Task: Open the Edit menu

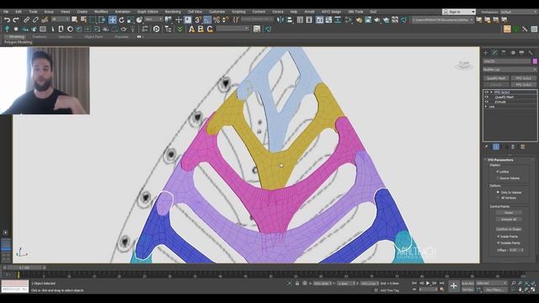Action: tap(19, 12)
